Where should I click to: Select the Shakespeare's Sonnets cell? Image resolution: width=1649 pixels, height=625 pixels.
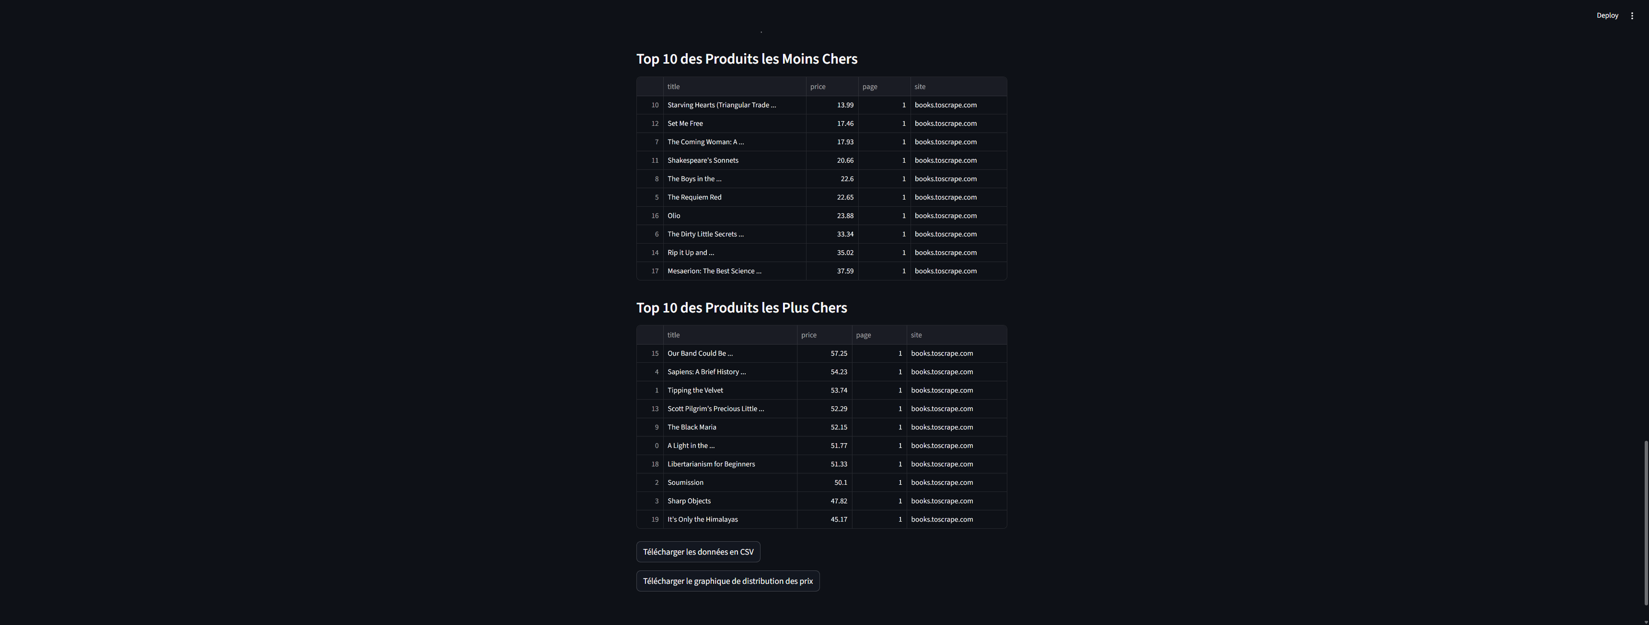point(734,160)
